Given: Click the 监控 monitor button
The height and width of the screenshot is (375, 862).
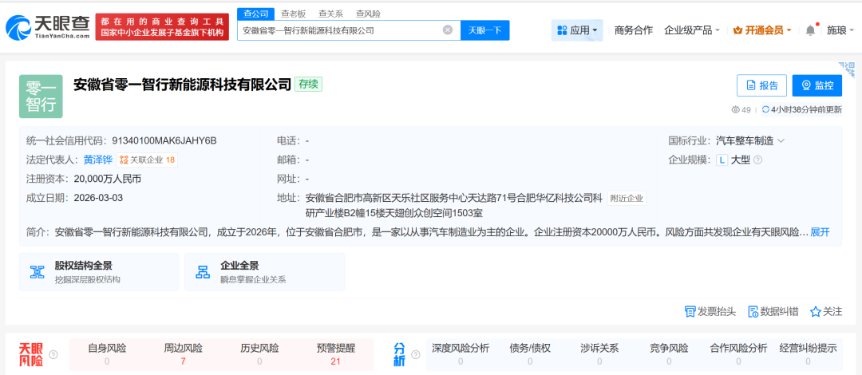Looking at the screenshot, I should coord(817,85).
